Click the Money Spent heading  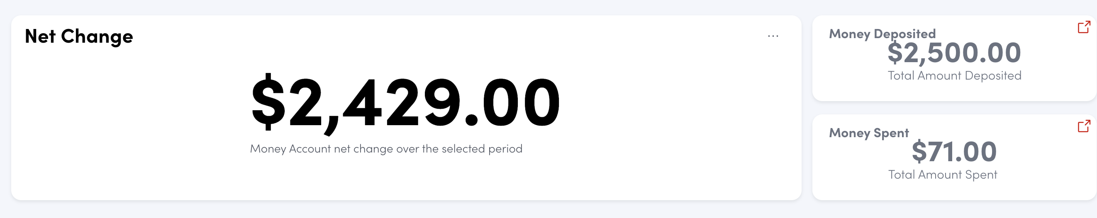869,133
